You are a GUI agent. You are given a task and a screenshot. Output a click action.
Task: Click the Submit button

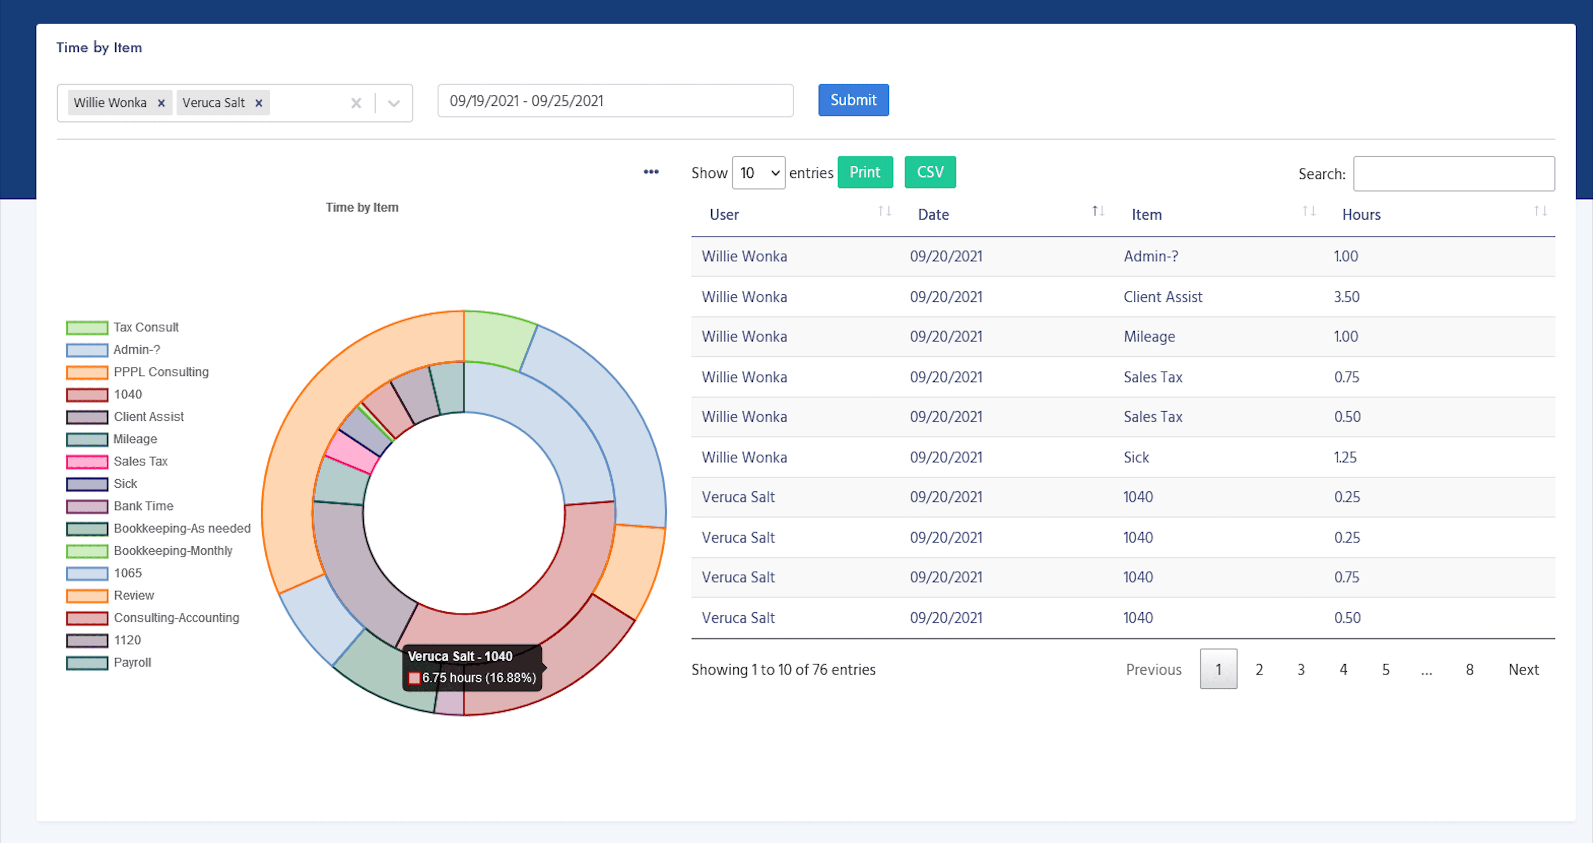(x=853, y=100)
